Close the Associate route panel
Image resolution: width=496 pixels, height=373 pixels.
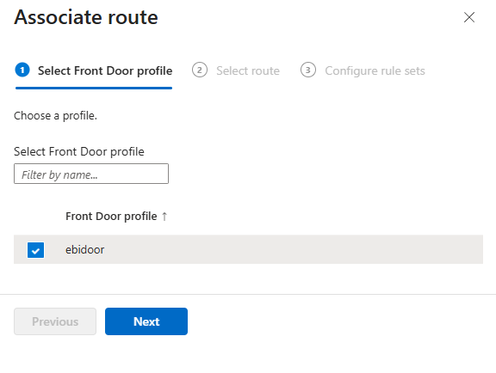pyautogui.click(x=469, y=17)
